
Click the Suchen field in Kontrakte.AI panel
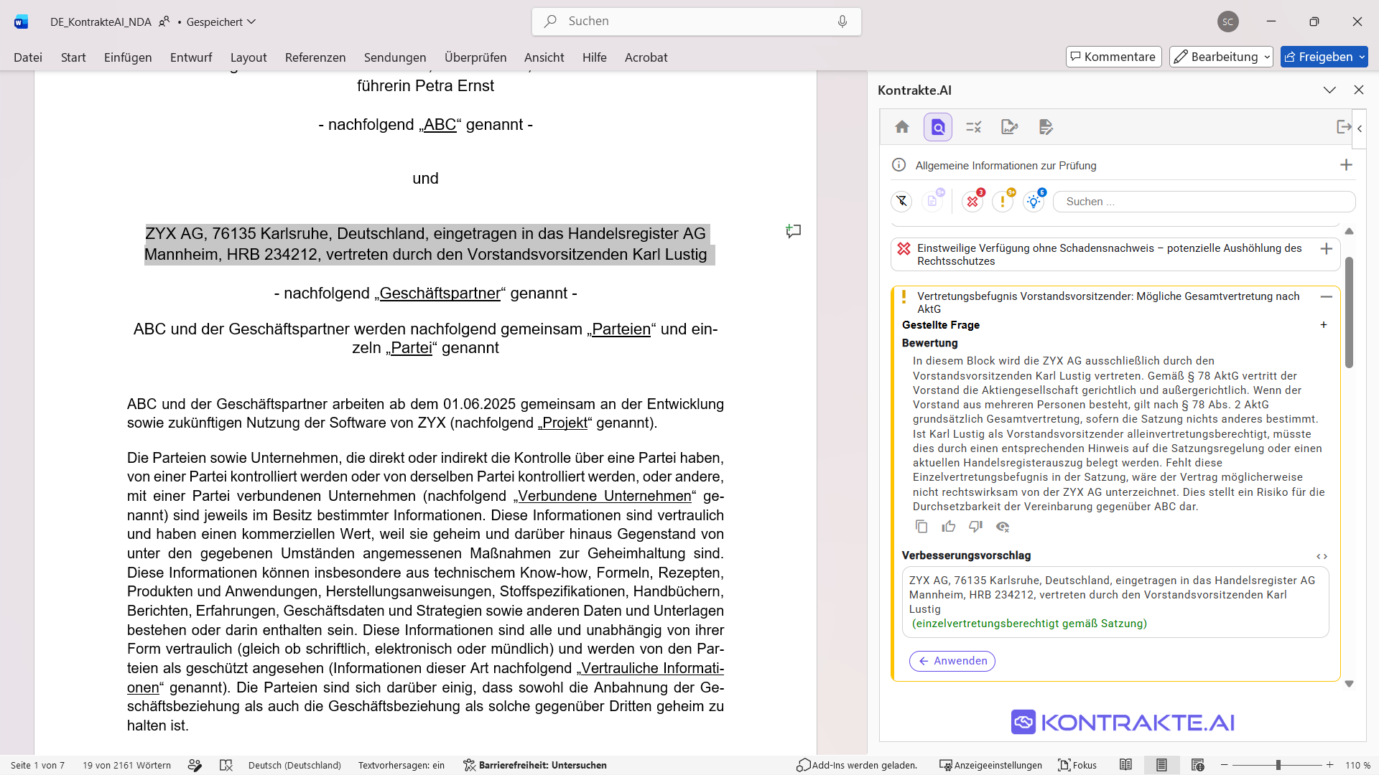[1204, 202]
